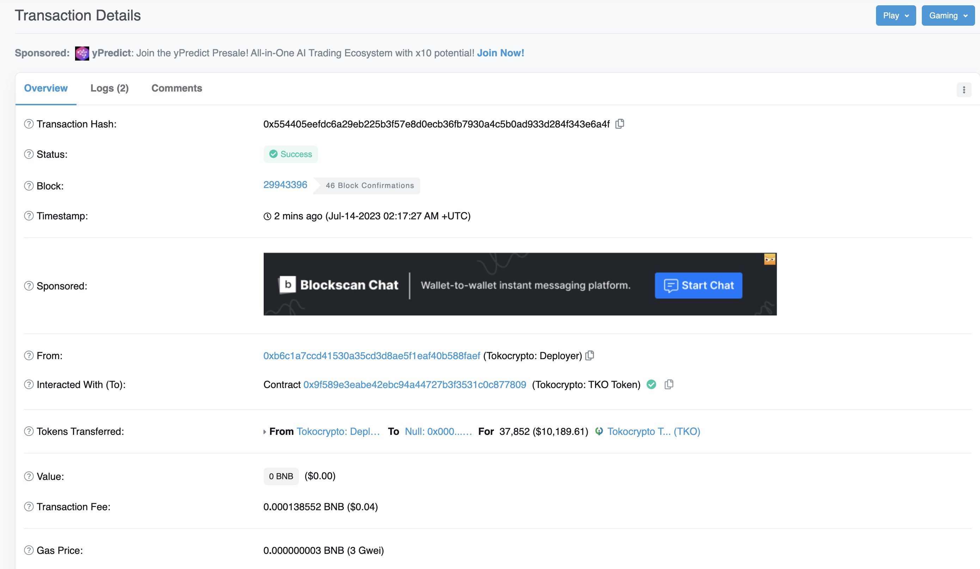Click help icon next to Gas Price
This screenshot has width=980, height=569.
(x=29, y=550)
